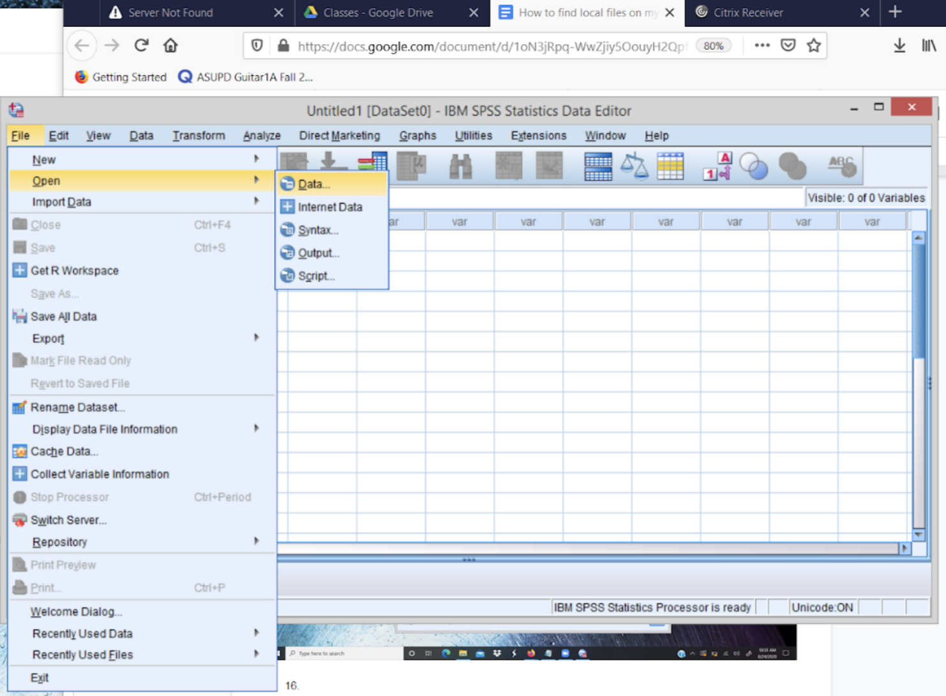Viewport: 946px width, 696px height.
Task: Click the Insert Variable toolbar icon
Action: pyautogui.click(x=549, y=166)
